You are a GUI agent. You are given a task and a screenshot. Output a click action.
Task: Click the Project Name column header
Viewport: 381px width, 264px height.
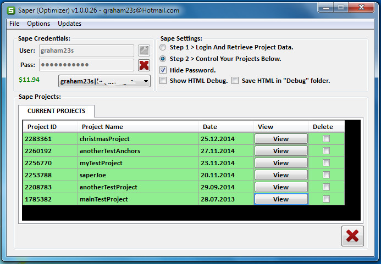[x=138, y=127]
